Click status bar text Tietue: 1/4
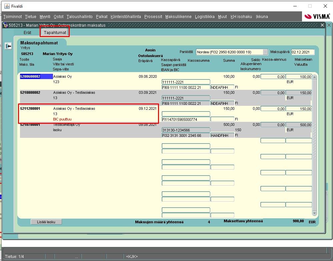 (14, 257)
